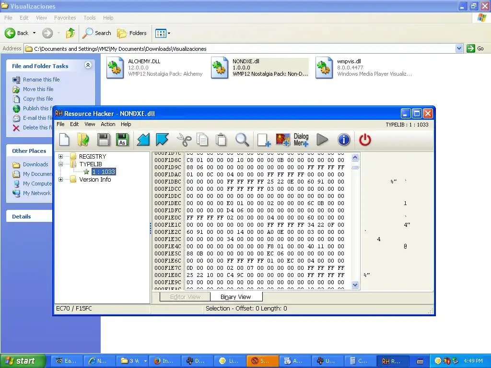Switch to the Editor View tab
Image resolution: width=491 pixels, height=368 pixels.
click(185, 297)
